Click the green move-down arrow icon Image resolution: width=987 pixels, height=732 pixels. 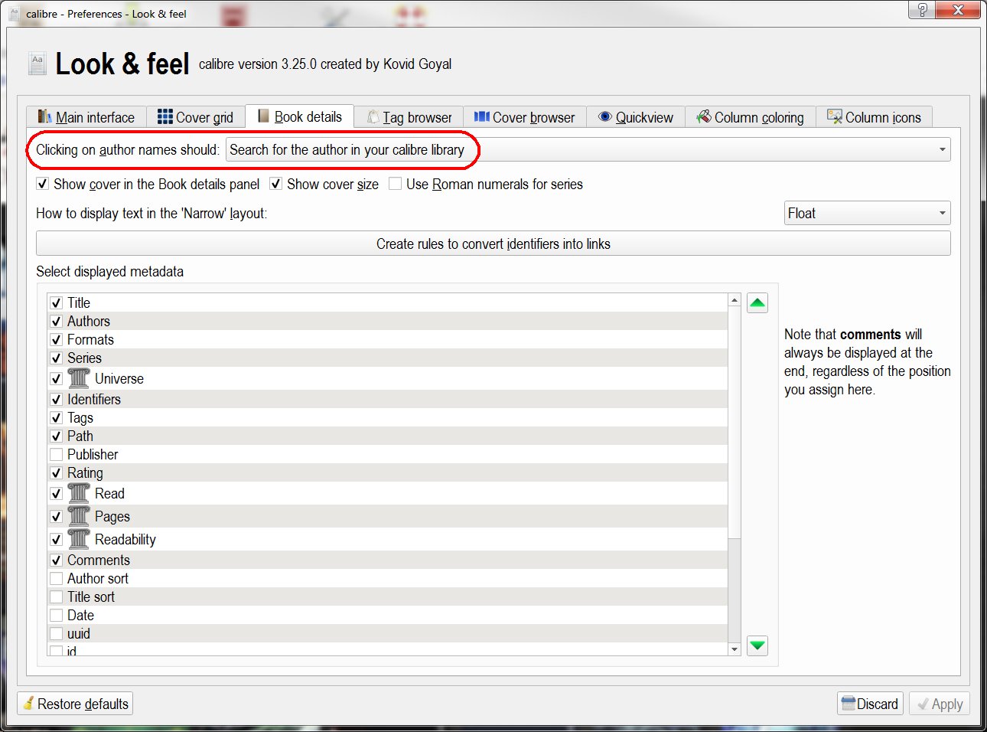pyautogui.click(x=757, y=645)
